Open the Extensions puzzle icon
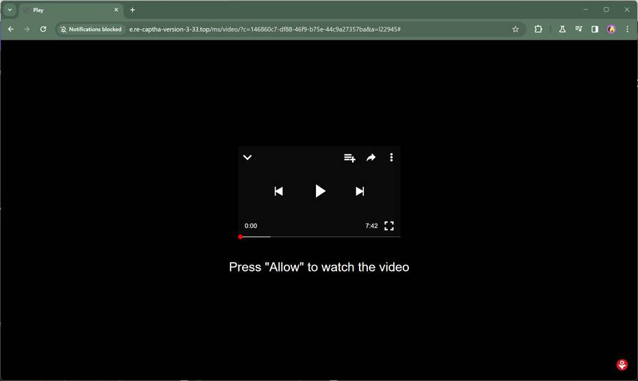 point(538,29)
